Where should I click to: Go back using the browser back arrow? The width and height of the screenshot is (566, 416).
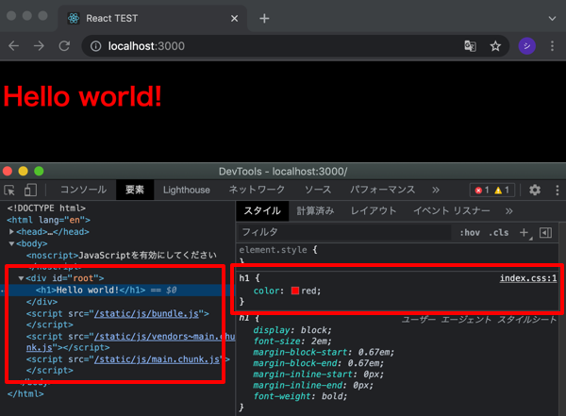pyautogui.click(x=14, y=46)
